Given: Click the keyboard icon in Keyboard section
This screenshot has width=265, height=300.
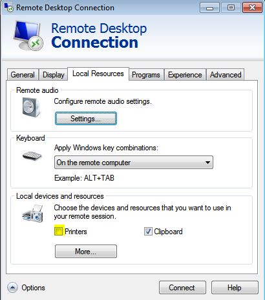Looking at the screenshot, I should [32, 155].
